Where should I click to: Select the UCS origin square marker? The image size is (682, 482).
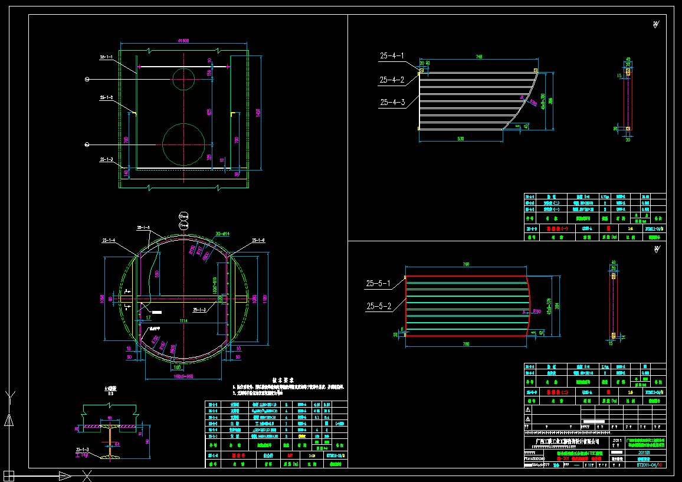coord(9,476)
